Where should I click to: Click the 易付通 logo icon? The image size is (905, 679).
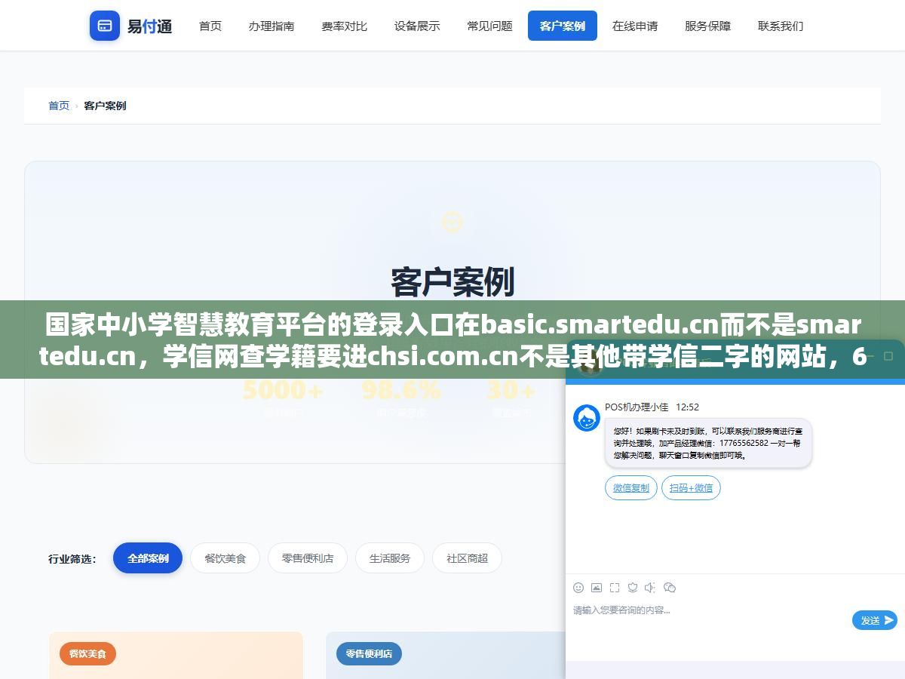[x=105, y=26]
